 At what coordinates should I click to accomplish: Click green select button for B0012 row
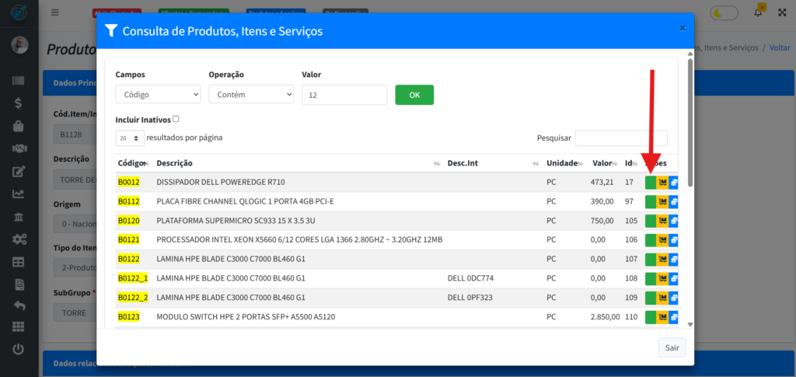coord(651,183)
